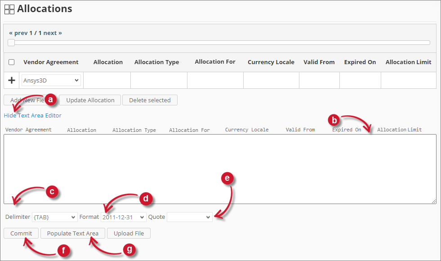Screen dimensions: 441x261
Task: Open the empty Quote dropdown
Action: (190, 217)
